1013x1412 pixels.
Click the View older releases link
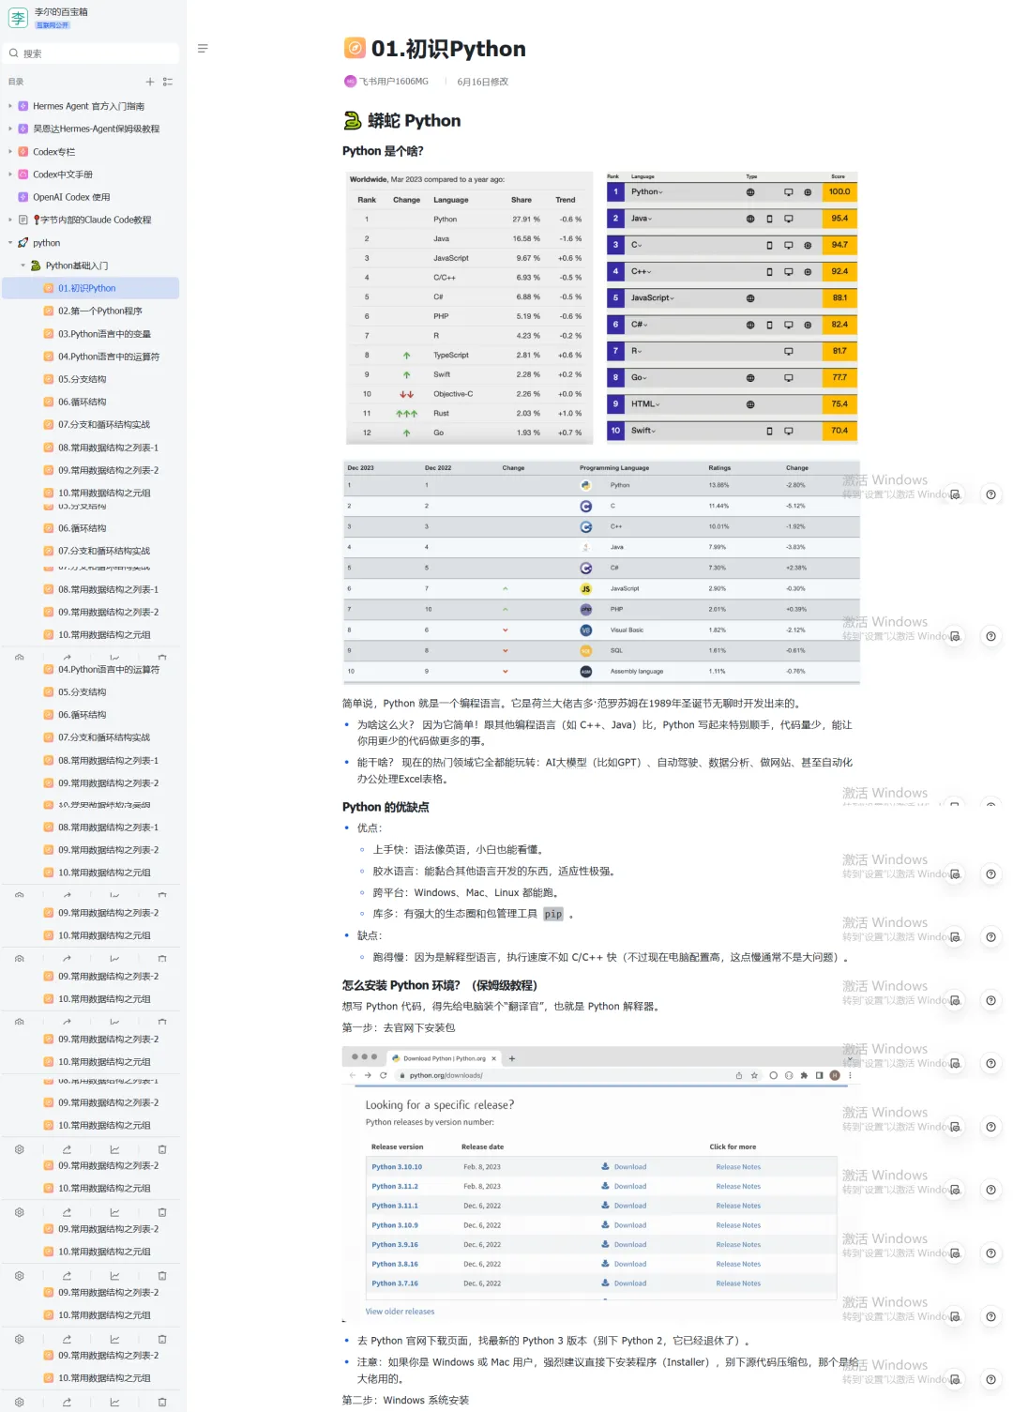pyautogui.click(x=400, y=1312)
